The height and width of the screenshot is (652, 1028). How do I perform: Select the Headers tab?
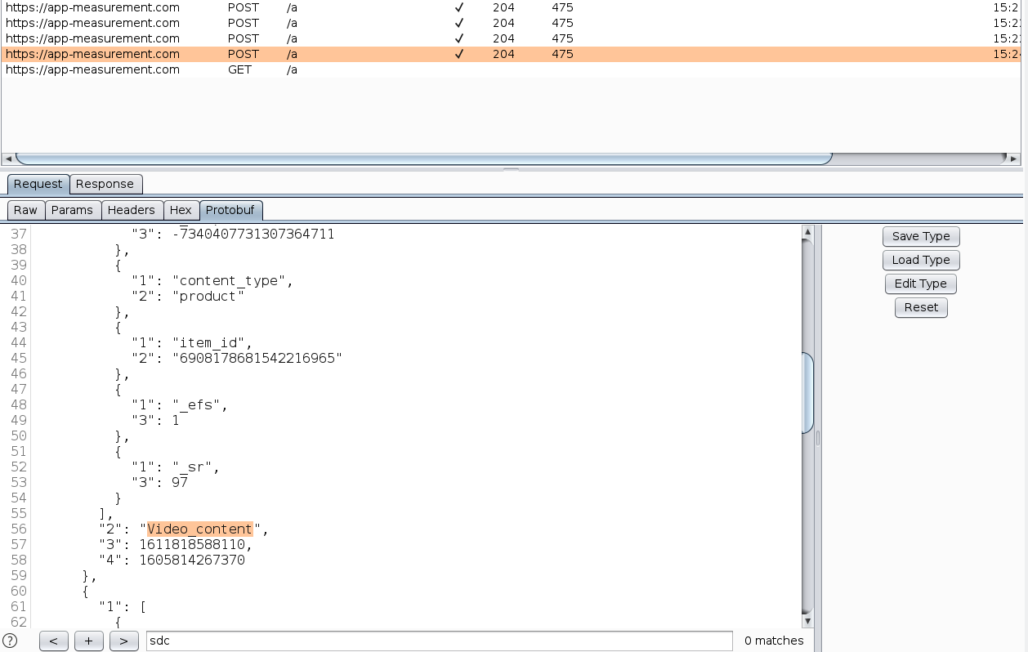(131, 210)
